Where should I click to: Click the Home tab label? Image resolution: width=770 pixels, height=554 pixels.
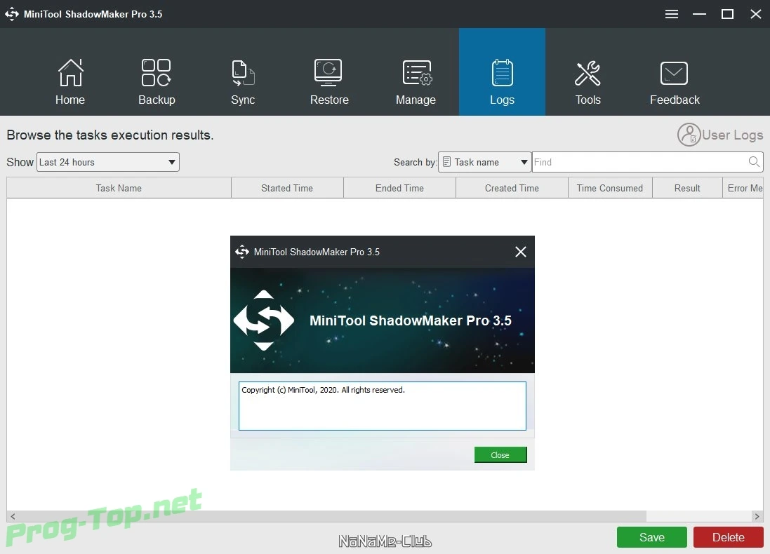pos(70,100)
